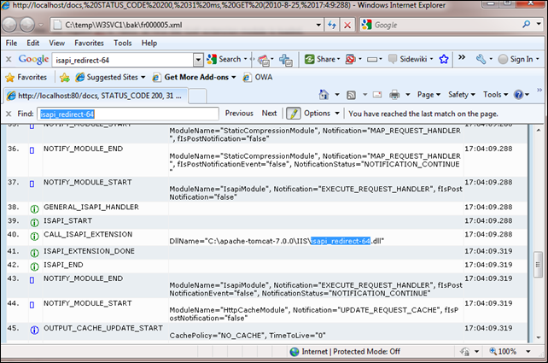
Task: Open the Google toolbar search box dropdown arrow
Action: [x=198, y=60]
